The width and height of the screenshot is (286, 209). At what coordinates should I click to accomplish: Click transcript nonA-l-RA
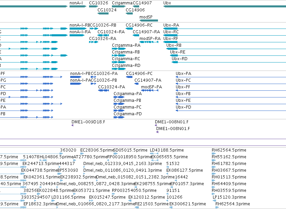click(x=80, y=32)
